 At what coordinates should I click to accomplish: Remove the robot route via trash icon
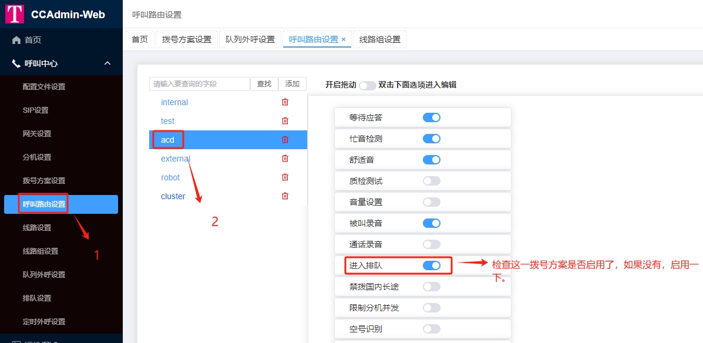(x=285, y=177)
